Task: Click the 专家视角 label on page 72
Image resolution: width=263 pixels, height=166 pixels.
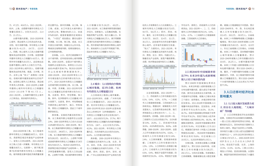Action: 34,9
